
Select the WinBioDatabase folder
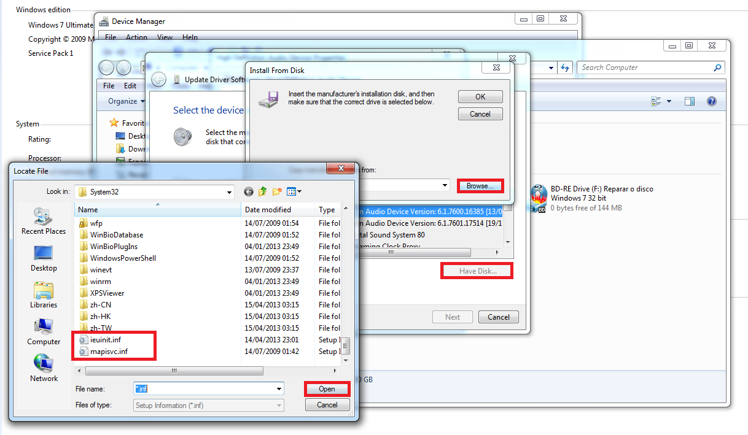click(x=111, y=235)
